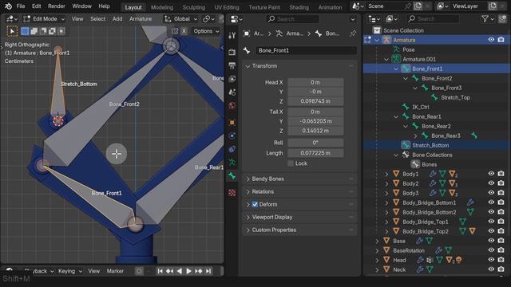Viewport: 511px width, 287px height.
Task: Jump to the timeline start frame
Action: point(160,271)
